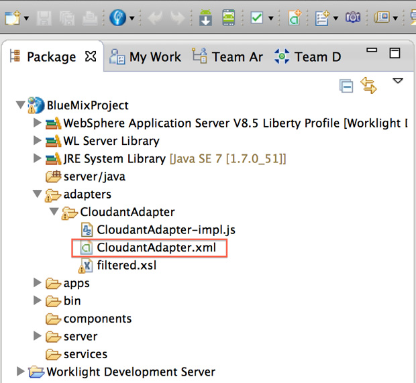Select the CloudantAdapter-impl.js file

[166, 229]
